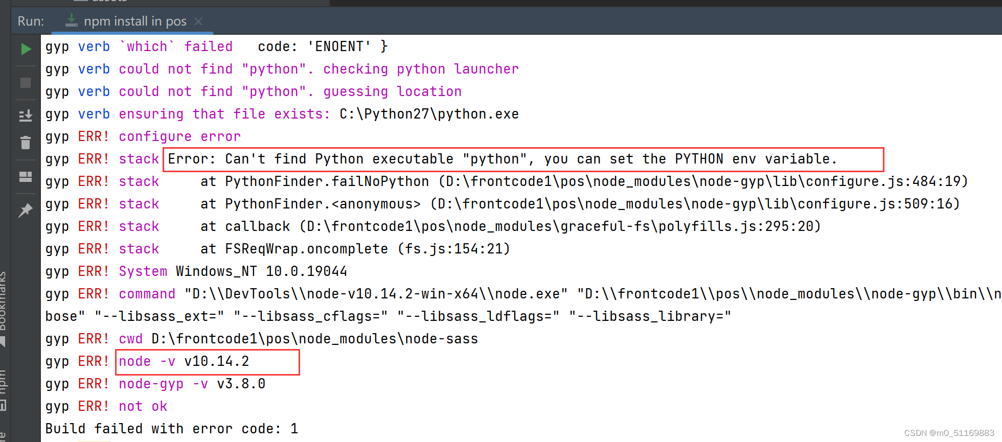This screenshot has height=442, width=1002.
Task: Click the graceful-fs polyfills.js callback line
Action: tap(433, 226)
